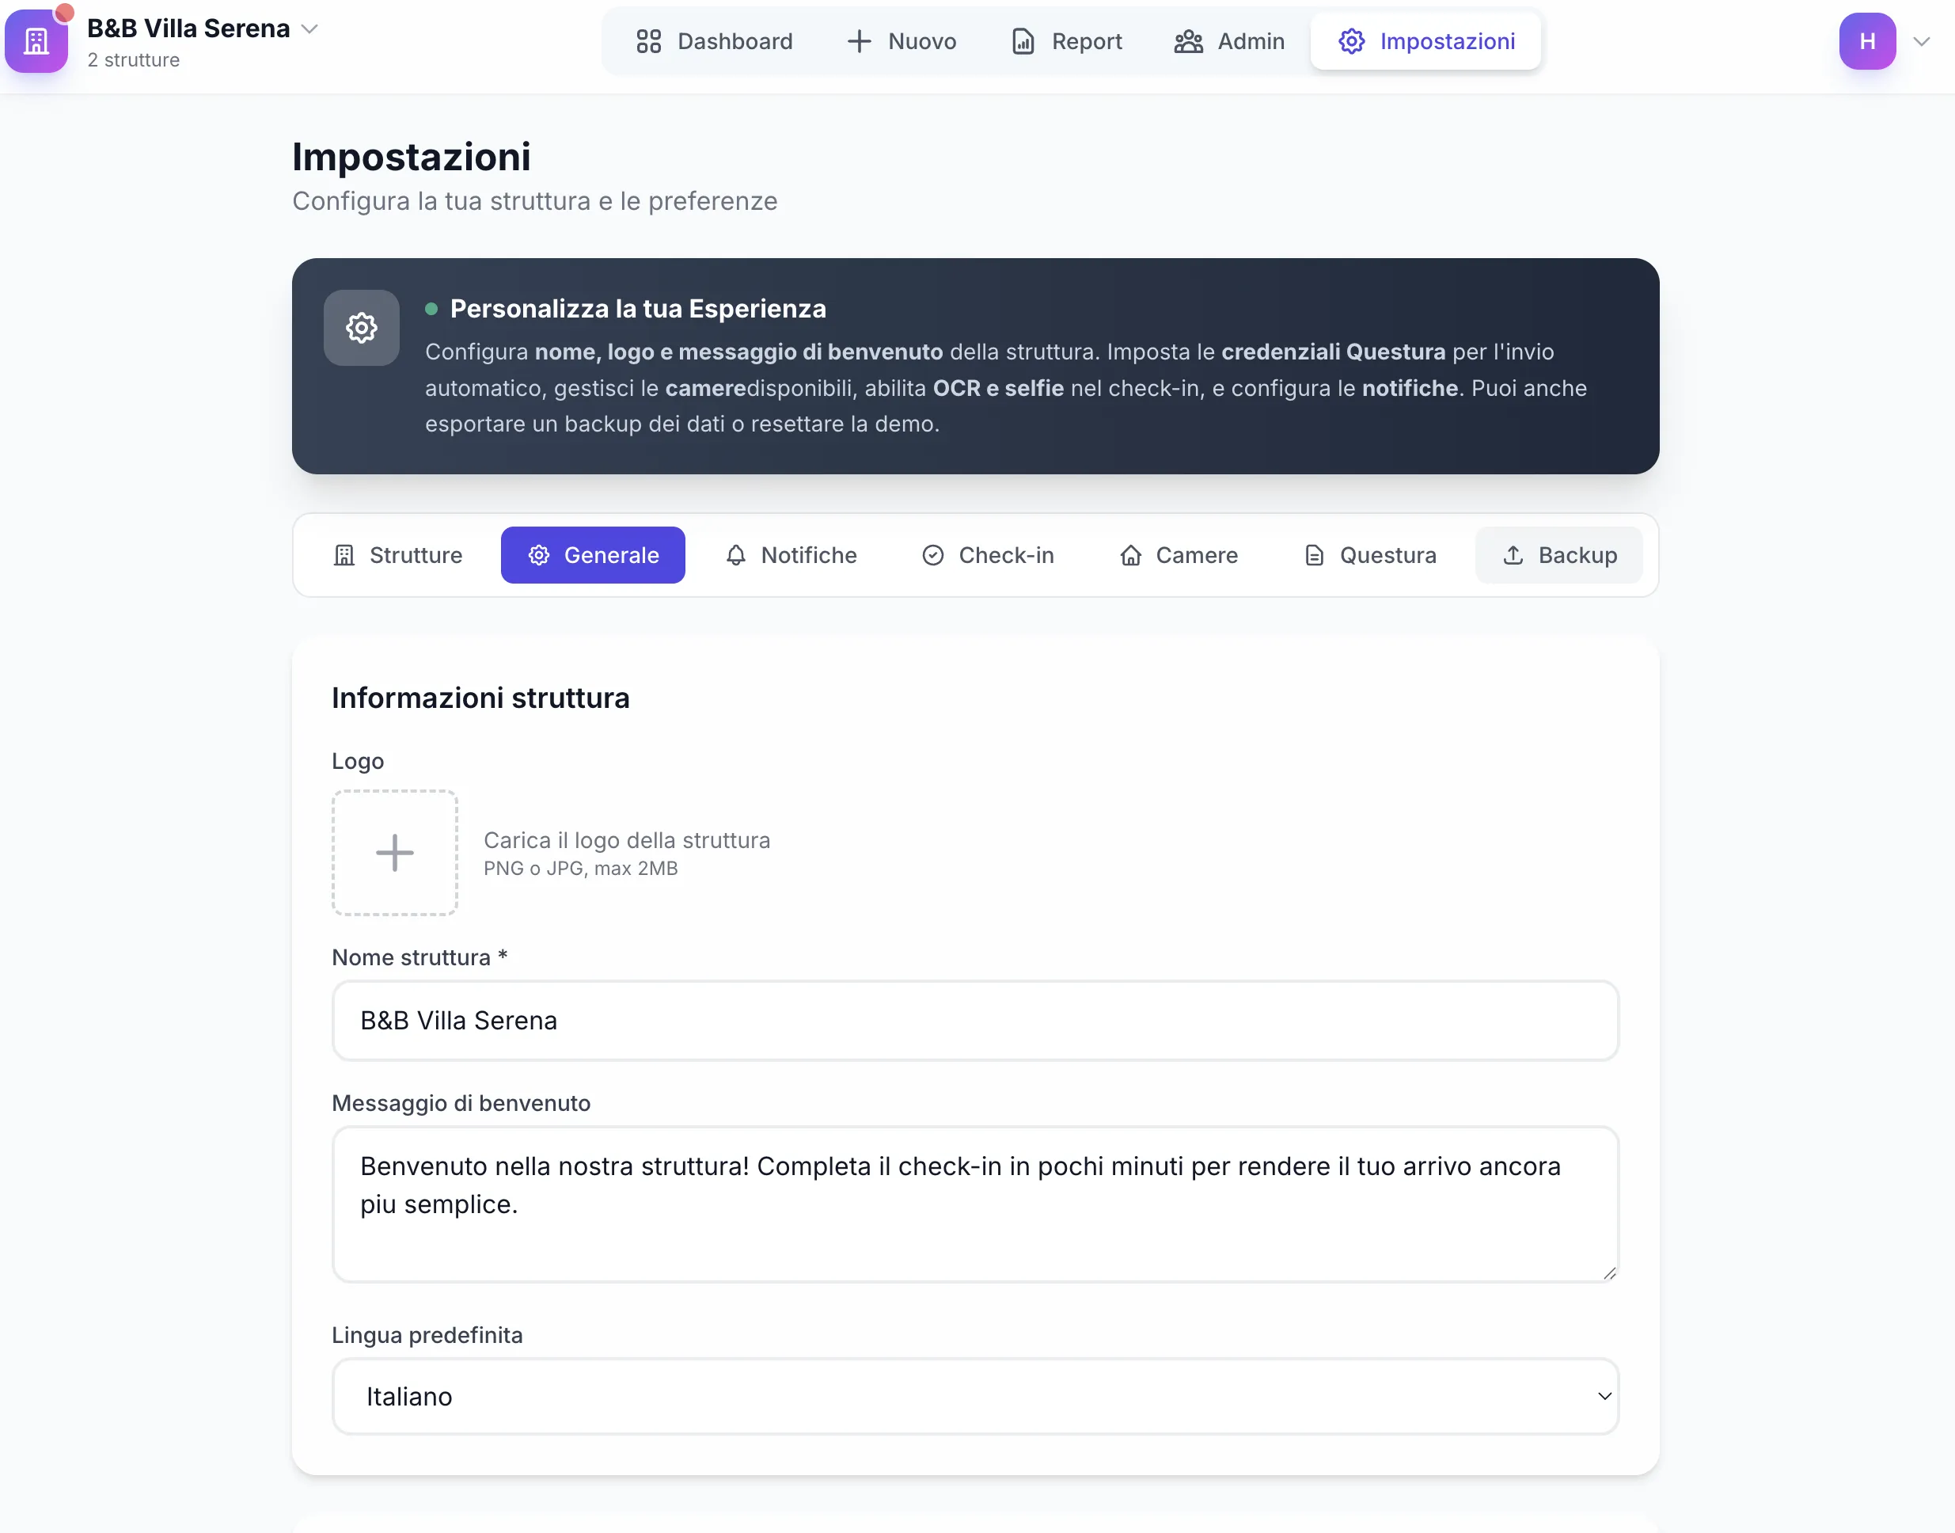Screen dimensions: 1955x1533
Task: Click the Admin users icon
Action: pos(1187,40)
